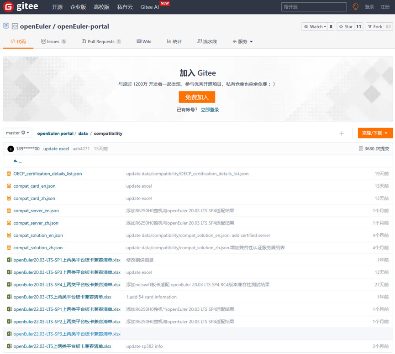Open the Watch dropdown
This screenshot has height=354, width=395.
click(x=315, y=27)
